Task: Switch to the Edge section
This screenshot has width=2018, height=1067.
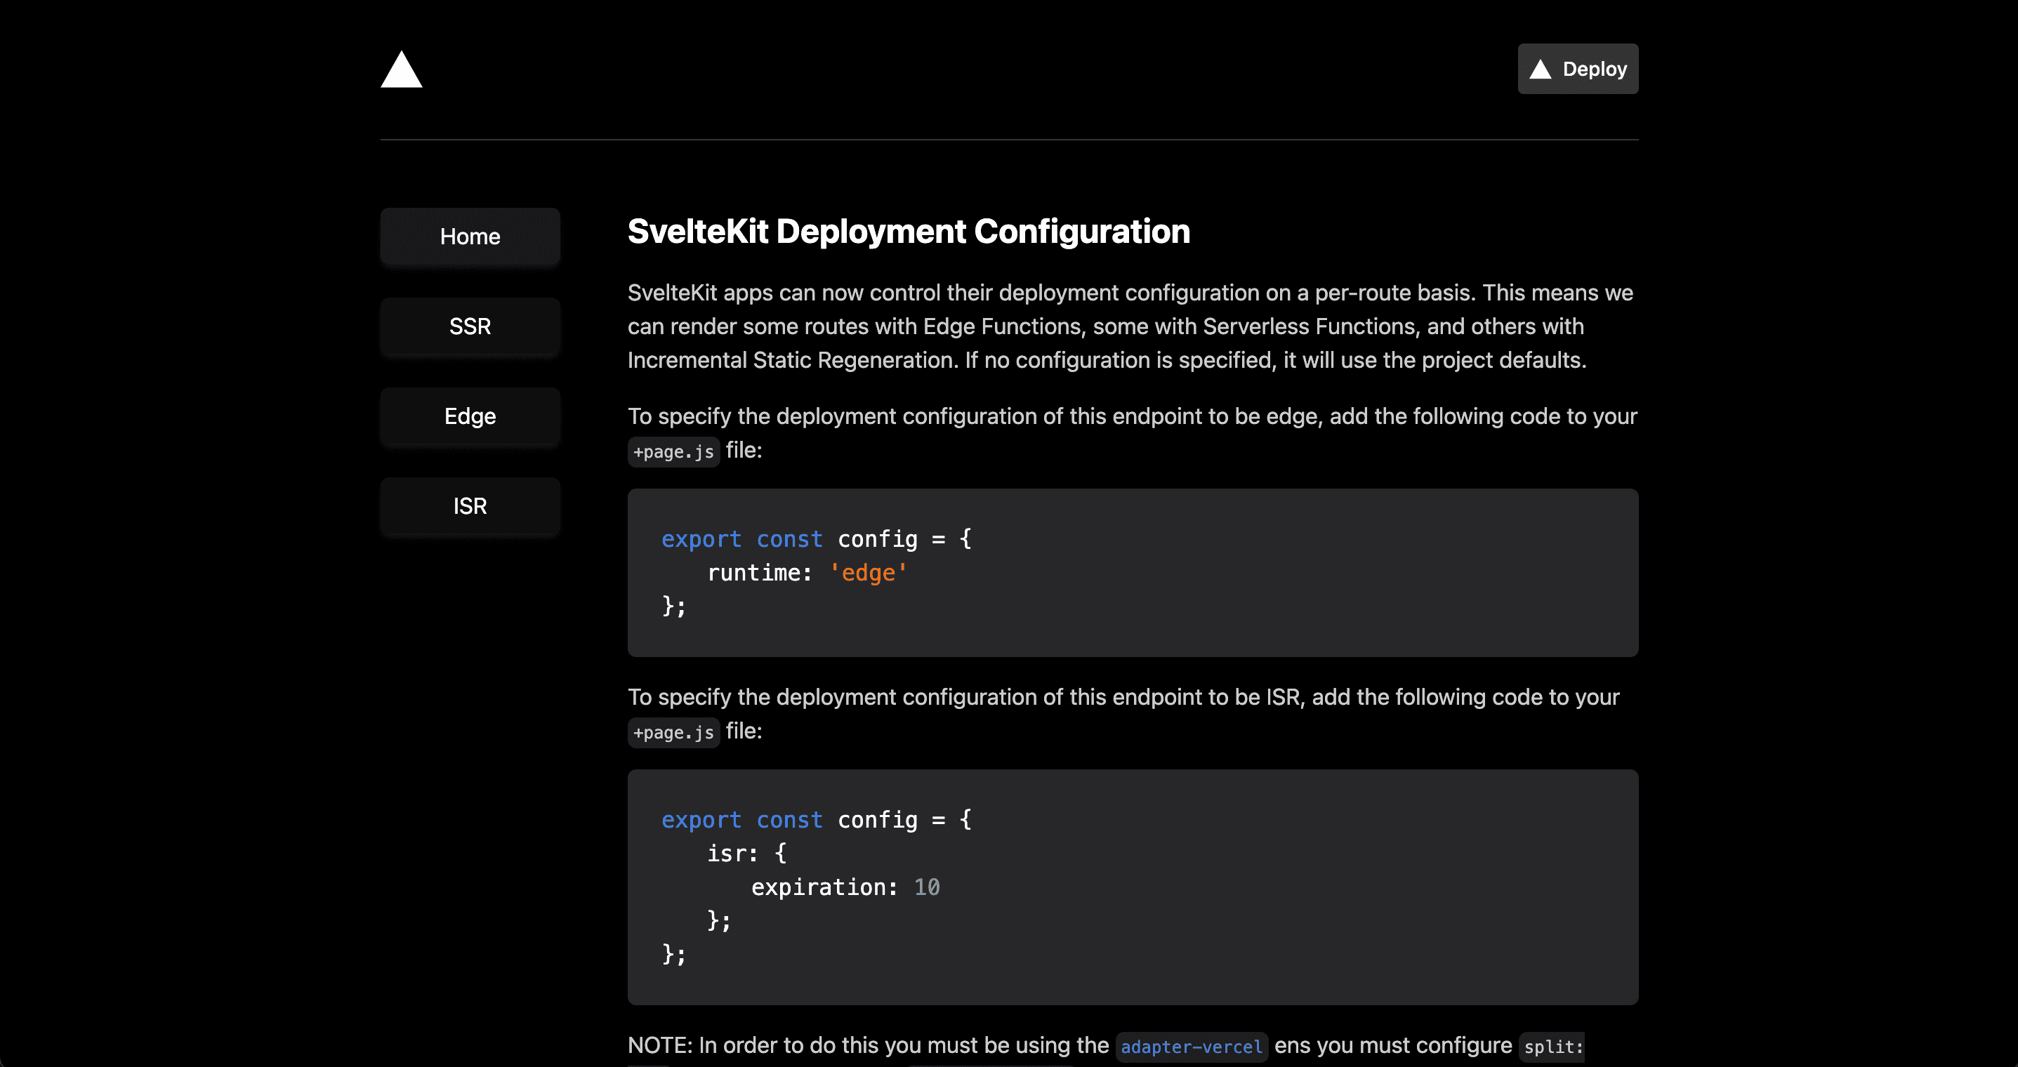Action: [469, 416]
